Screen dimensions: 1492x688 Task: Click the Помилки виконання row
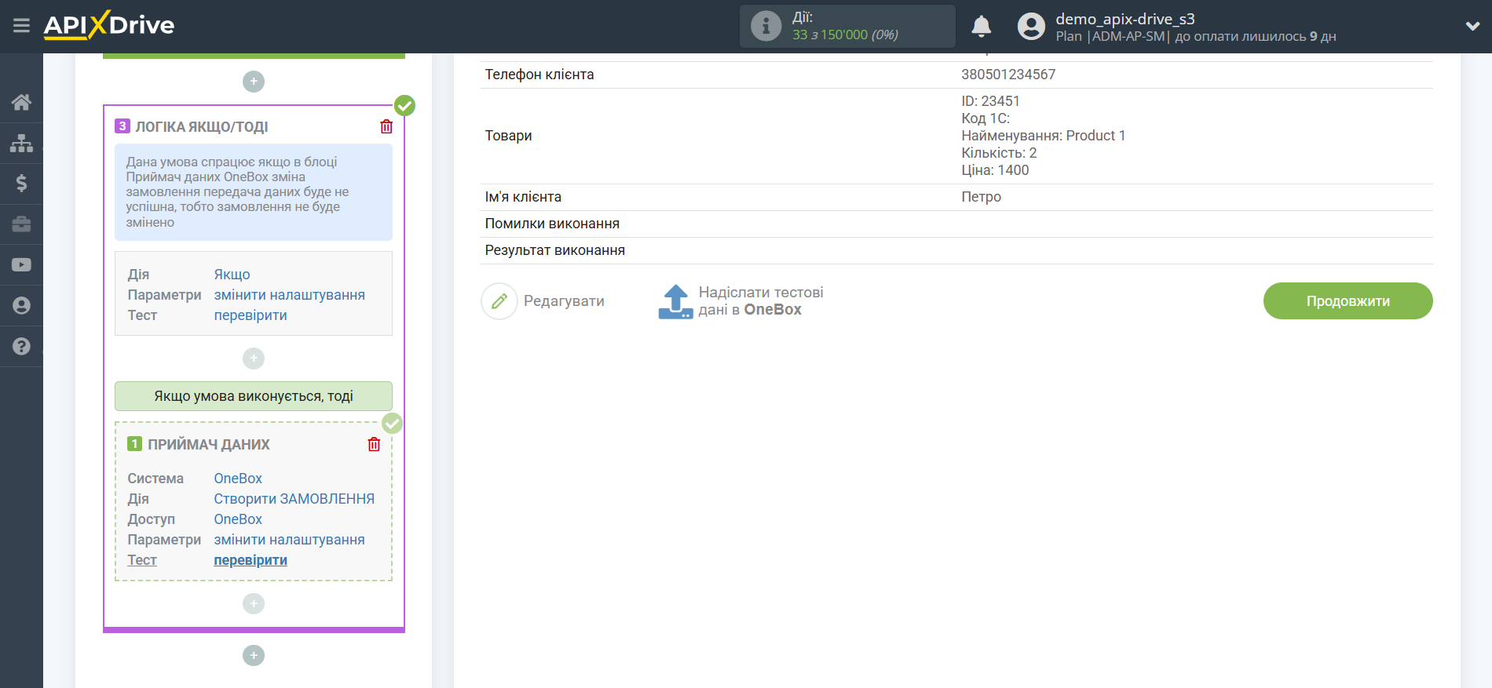click(956, 224)
